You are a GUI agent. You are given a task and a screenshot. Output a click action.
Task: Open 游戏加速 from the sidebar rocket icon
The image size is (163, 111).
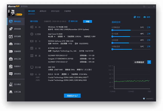pyautogui.click(x=11, y=29)
